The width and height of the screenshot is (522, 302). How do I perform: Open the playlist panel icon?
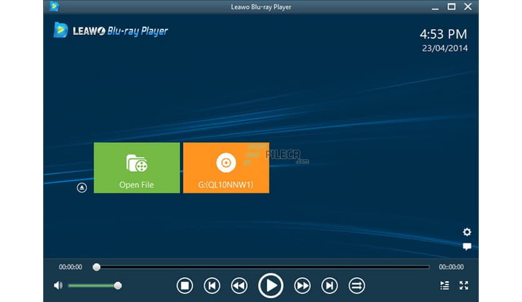click(445, 285)
